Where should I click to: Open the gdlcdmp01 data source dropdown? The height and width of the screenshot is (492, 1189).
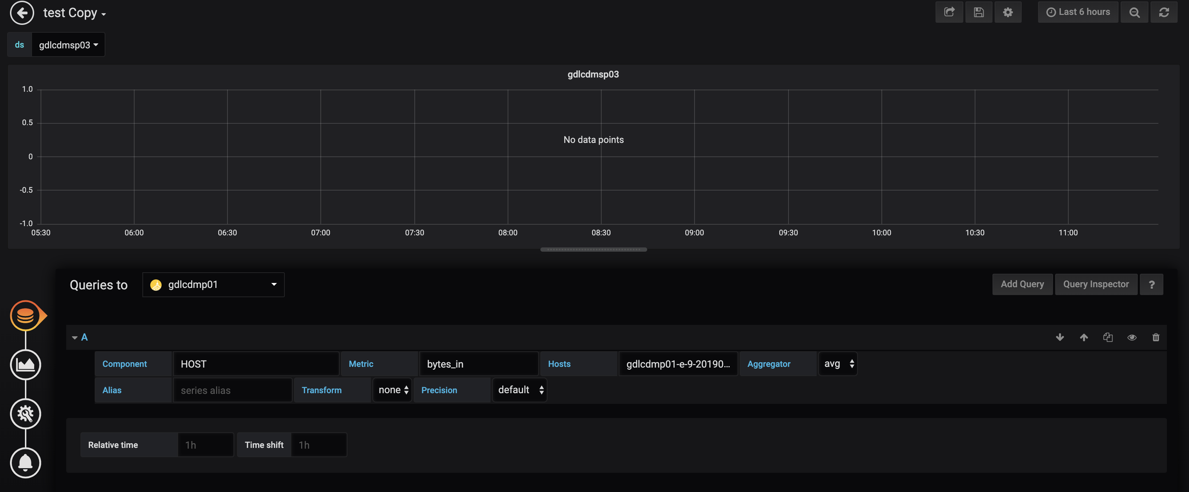213,284
